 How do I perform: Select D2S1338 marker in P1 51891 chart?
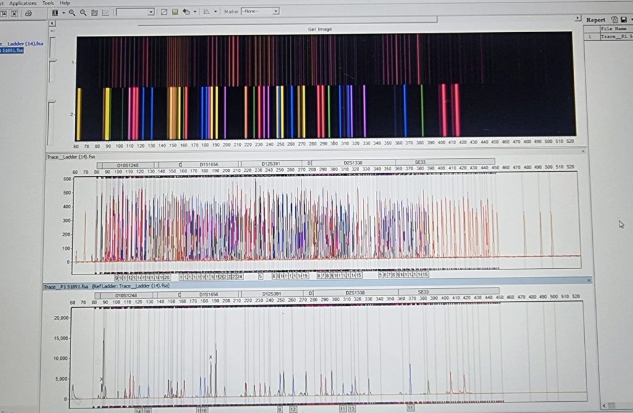click(x=355, y=292)
